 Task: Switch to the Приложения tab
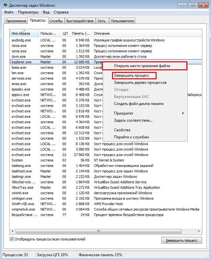tap(16, 21)
